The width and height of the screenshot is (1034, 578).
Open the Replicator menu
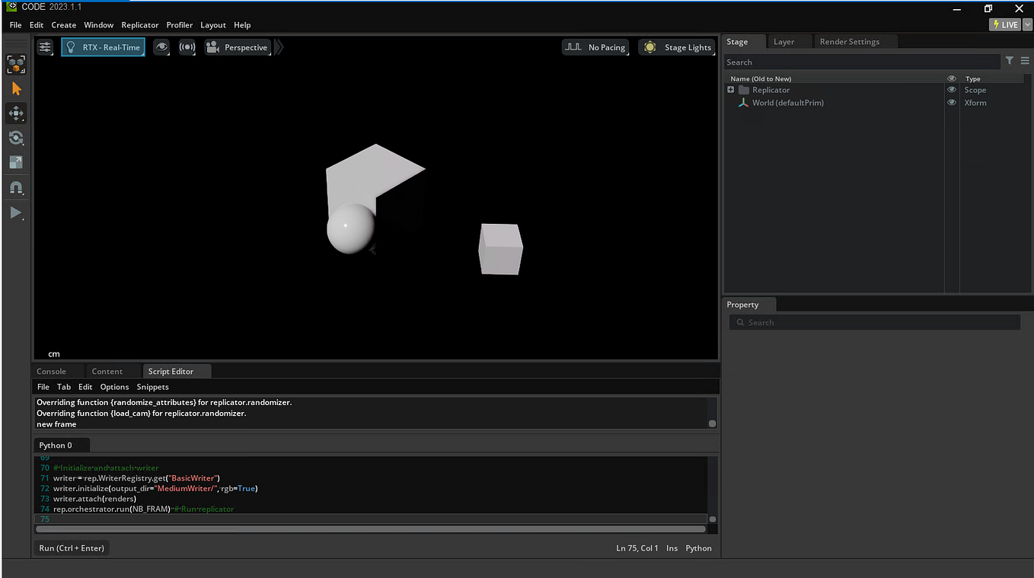click(139, 24)
